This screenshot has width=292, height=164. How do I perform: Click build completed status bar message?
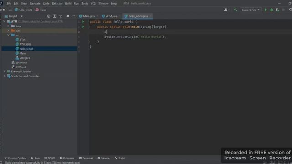click(x=42, y=163)
